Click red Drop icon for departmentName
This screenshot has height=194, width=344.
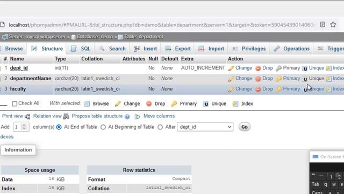(258, 79)
